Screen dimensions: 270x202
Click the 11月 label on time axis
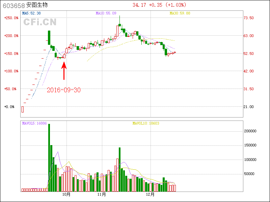pos(102,195)
